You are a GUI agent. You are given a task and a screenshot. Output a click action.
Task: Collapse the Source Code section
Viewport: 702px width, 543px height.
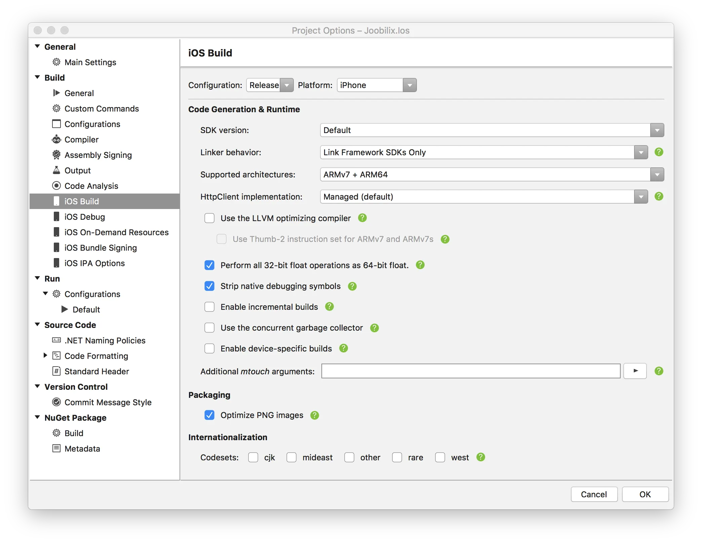click(x=37, y=325)
